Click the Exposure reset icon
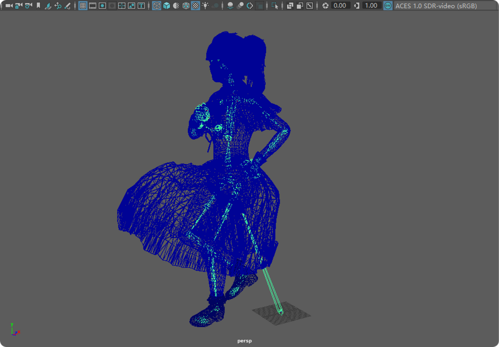 click(325, 6)
